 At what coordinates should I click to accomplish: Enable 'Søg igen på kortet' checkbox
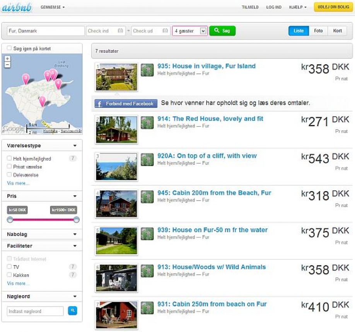9,48
